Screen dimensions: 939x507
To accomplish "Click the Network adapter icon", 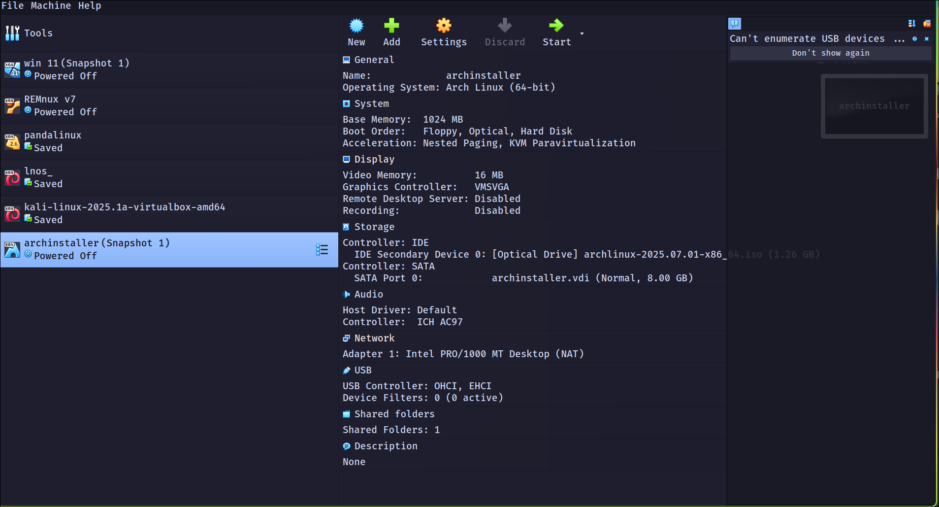I will 347,338.
